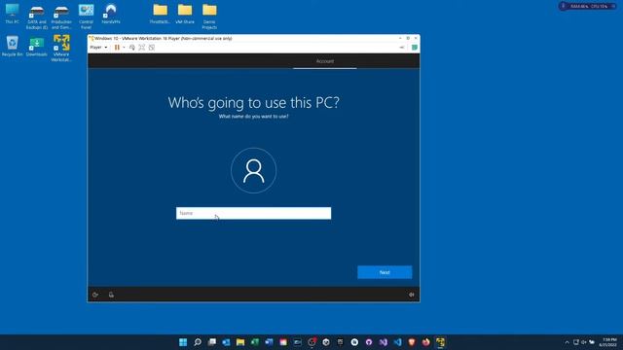Click the VMware window title bar text

pyautogui.click(x=164, y=39)
